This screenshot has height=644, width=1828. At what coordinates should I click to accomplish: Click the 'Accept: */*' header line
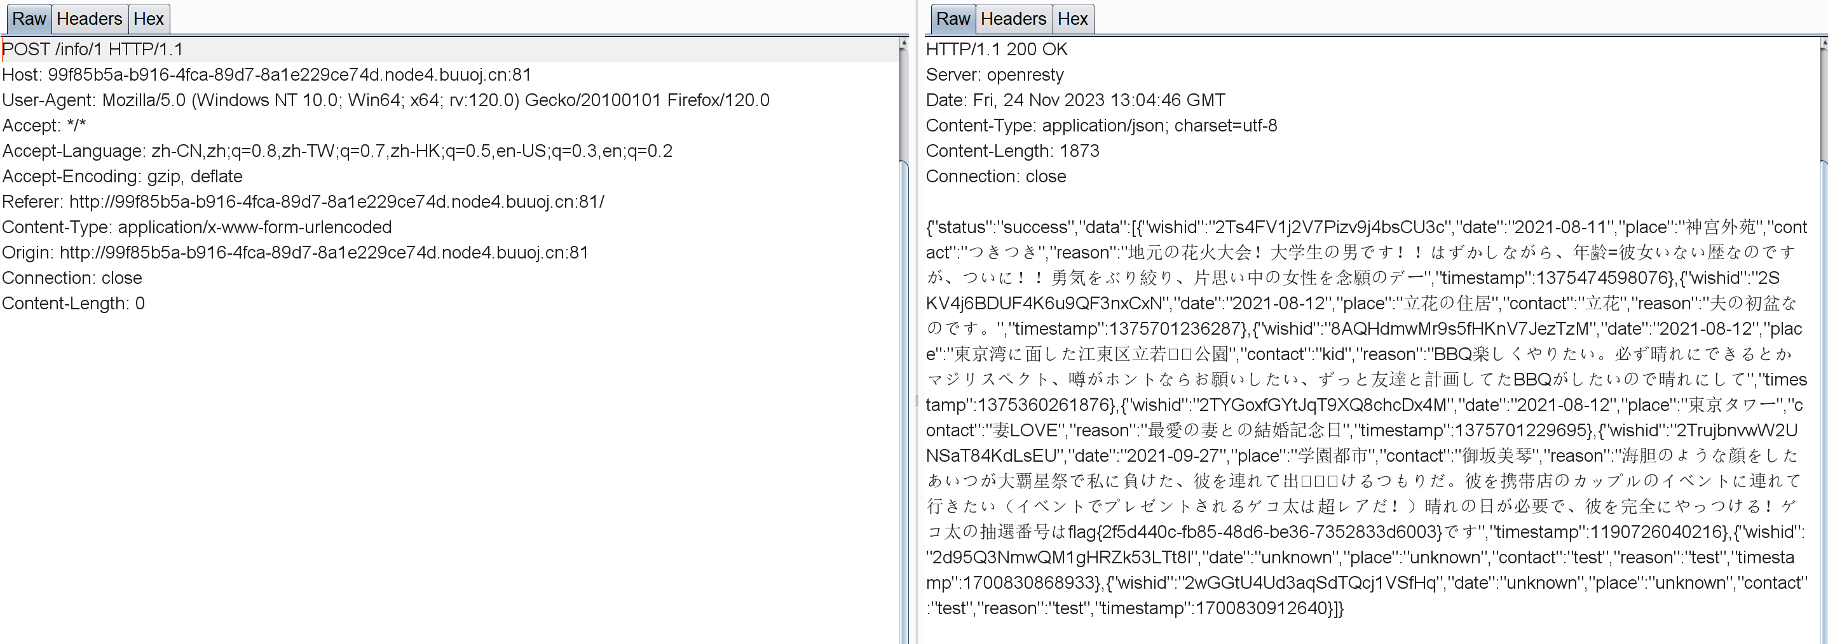point(44,126)
